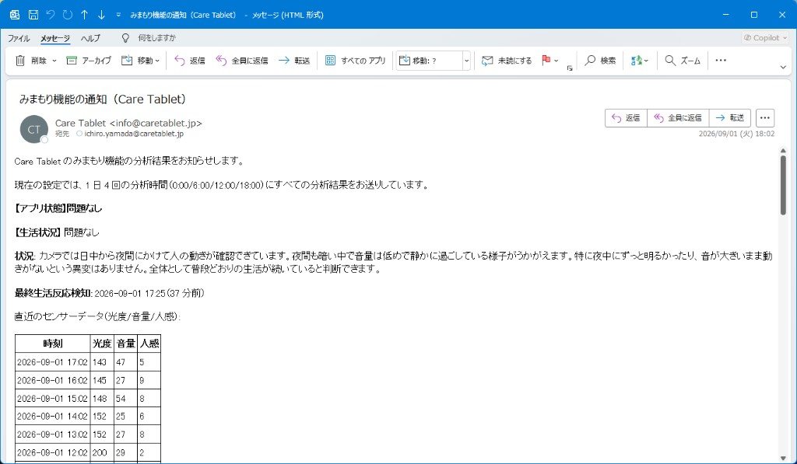797x464 pixels.
Task: Click the 最終生活反応検知 timestamp line
Action: (x=109, y=293)
